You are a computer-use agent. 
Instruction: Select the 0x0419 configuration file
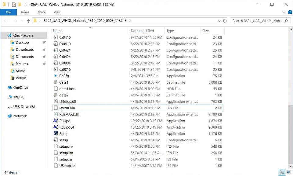(x=138, y=44)
